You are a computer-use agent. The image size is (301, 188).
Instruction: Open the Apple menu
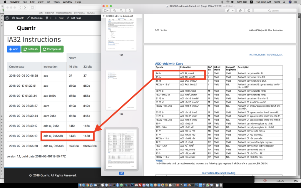5,2
